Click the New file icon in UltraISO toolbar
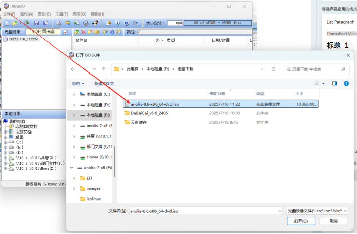The height and width of the screenshot is (234, 357). [x=7, y=23]
